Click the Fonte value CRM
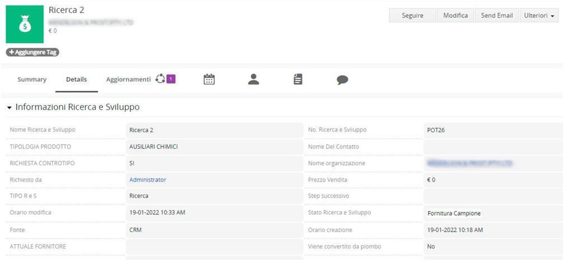The height and width of the screenshot is (261, 564). 135,230
